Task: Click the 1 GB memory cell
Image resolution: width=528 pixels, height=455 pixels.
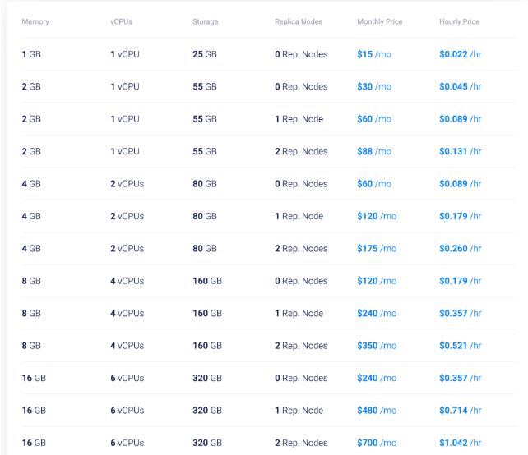Action: point(31,54)
